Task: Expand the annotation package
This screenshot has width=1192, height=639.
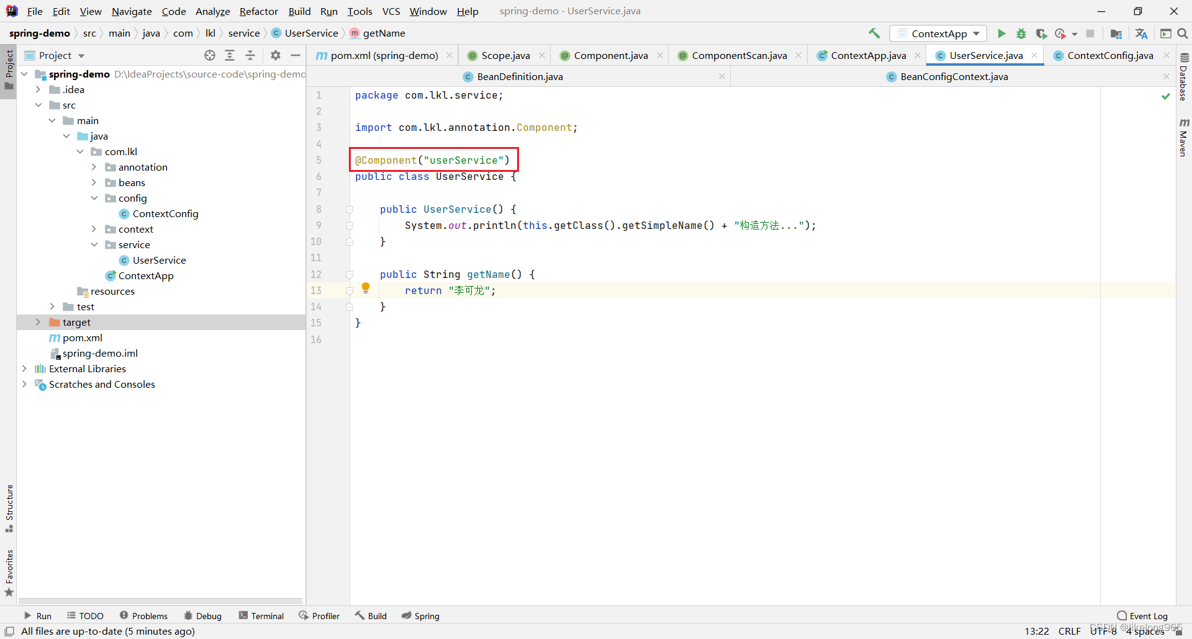Action: [94, 167]
